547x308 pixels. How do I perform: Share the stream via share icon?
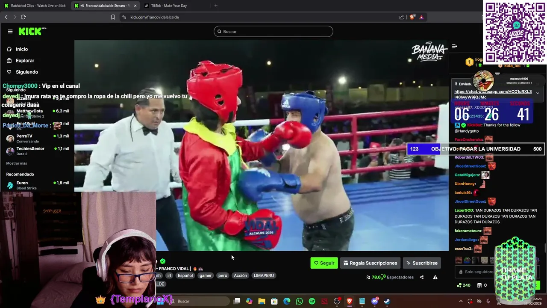pyautogui.click(x=421, y=277)
